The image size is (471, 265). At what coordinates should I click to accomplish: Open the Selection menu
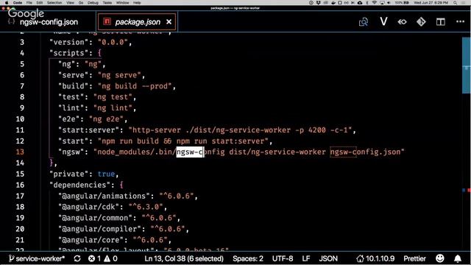[x=54, y=3]
